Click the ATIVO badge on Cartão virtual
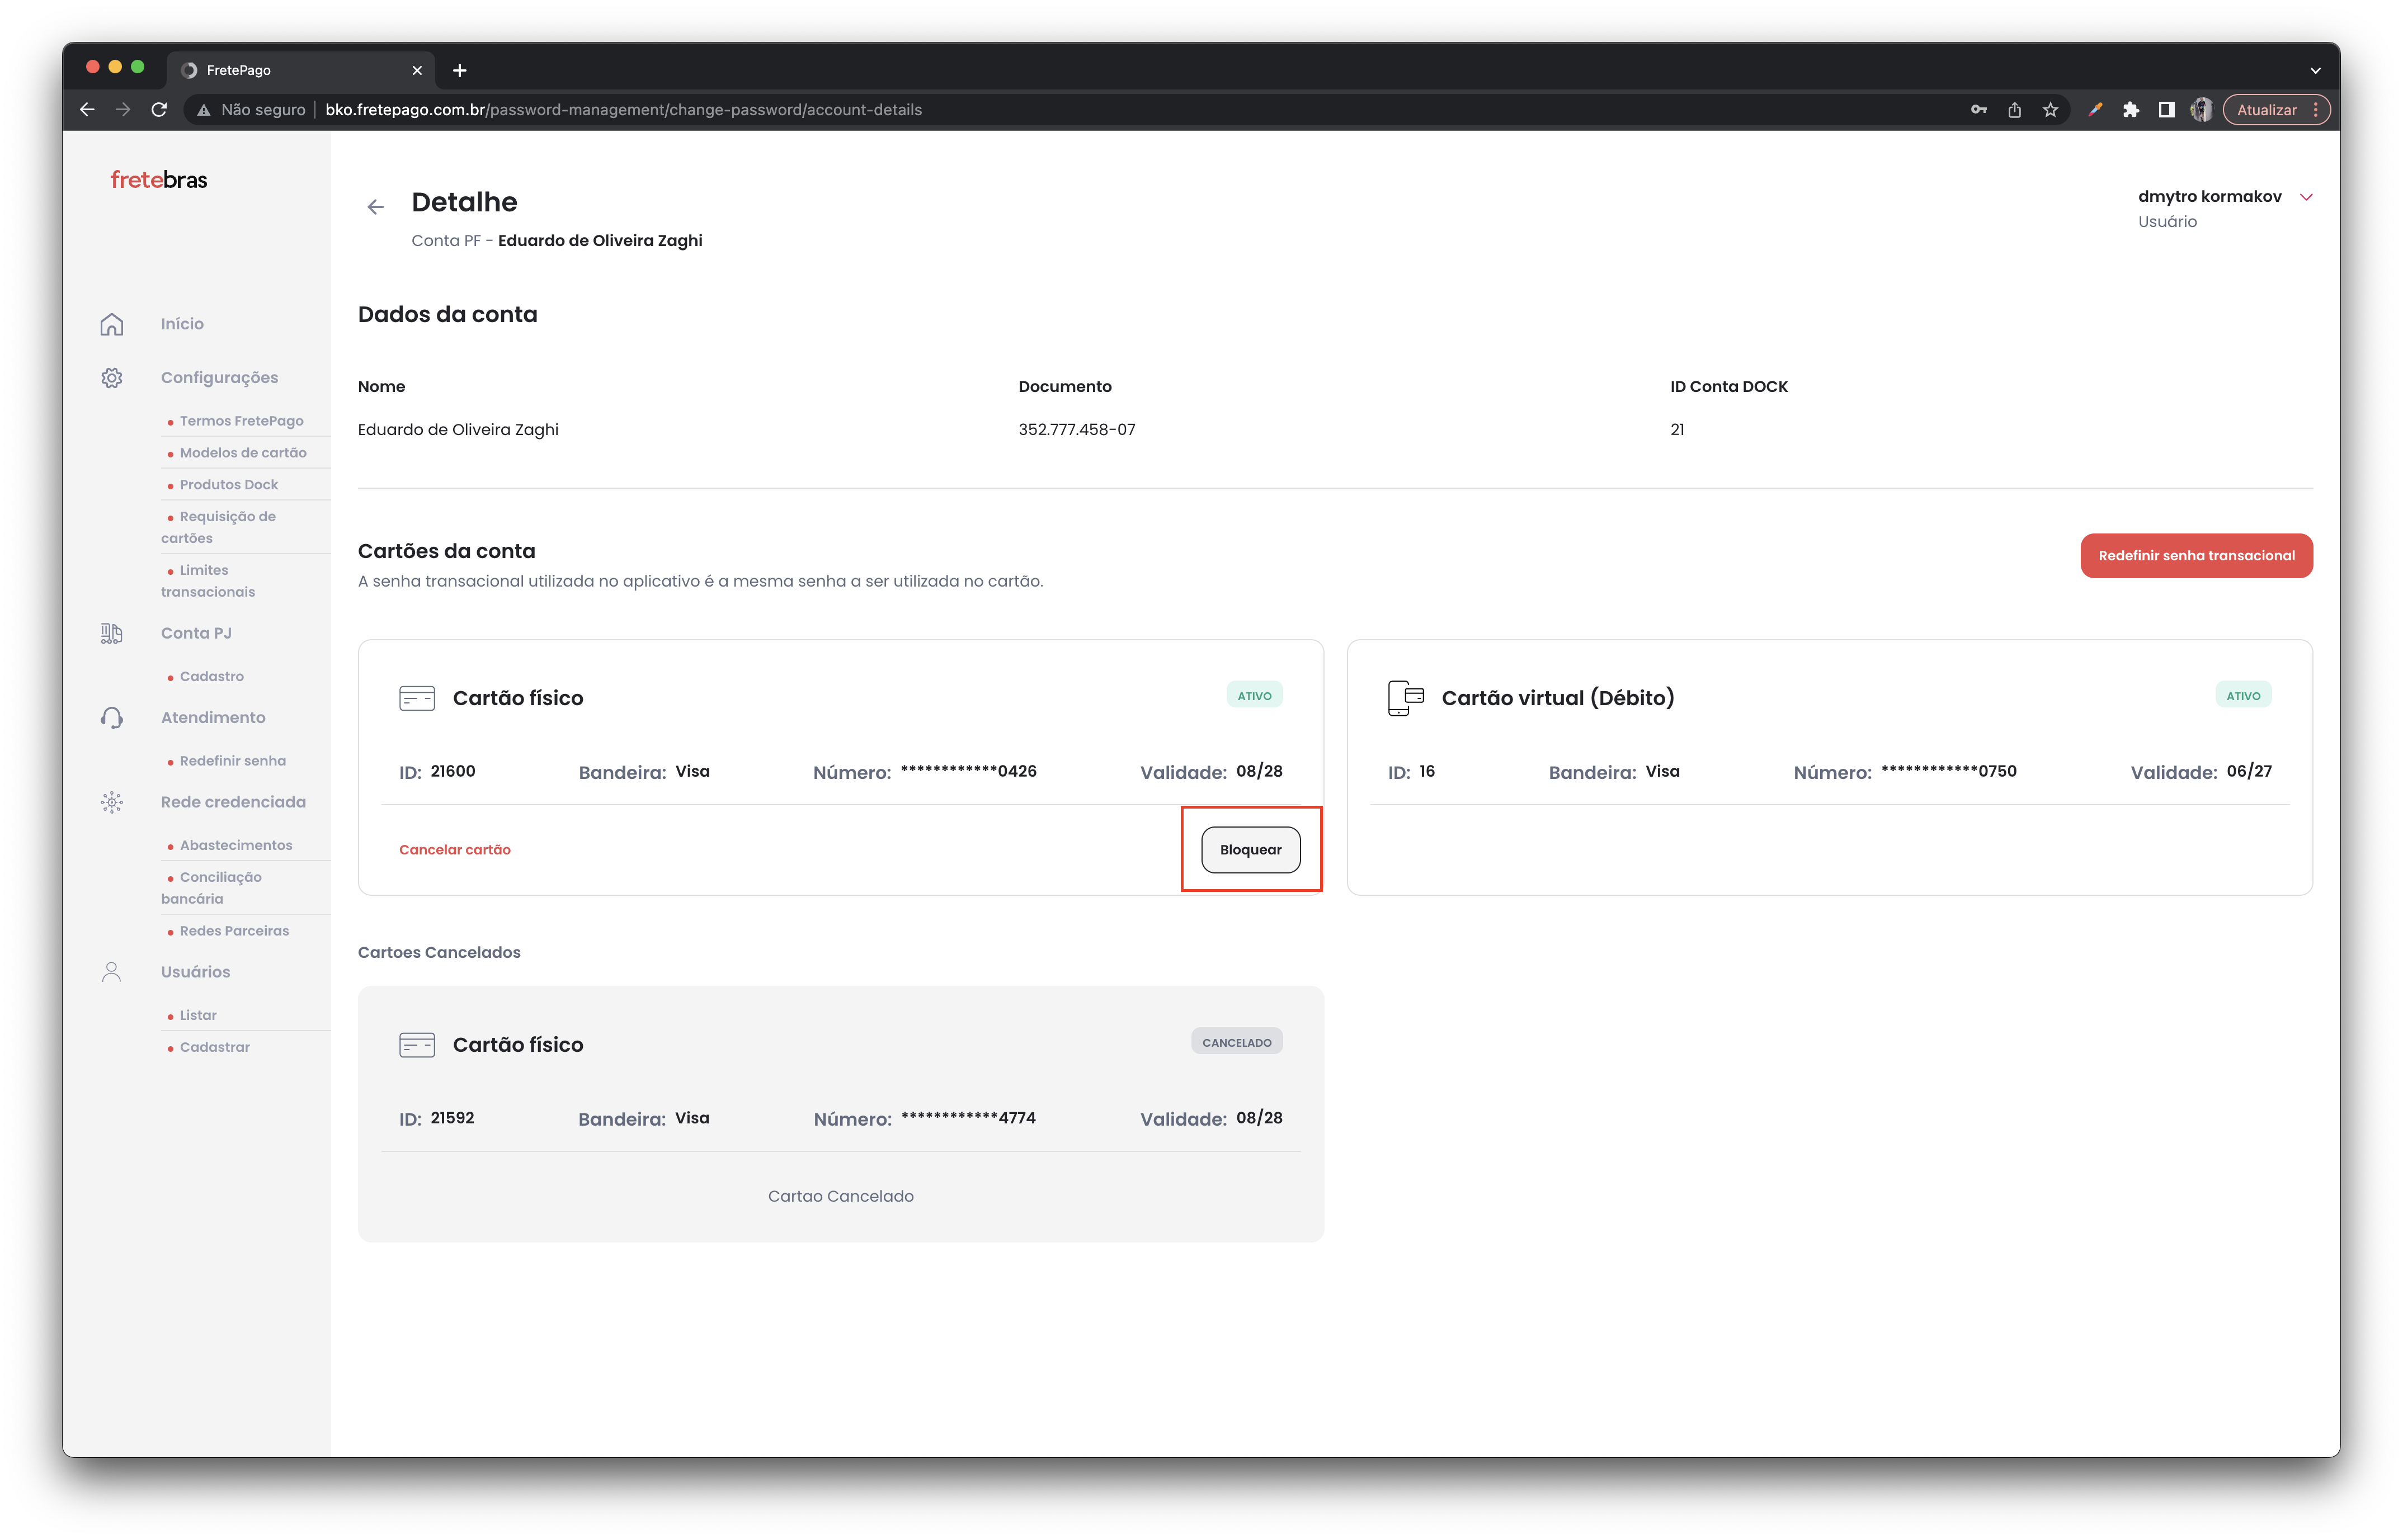This screenshot has width=2403, height=1540. coord(2243,696)
